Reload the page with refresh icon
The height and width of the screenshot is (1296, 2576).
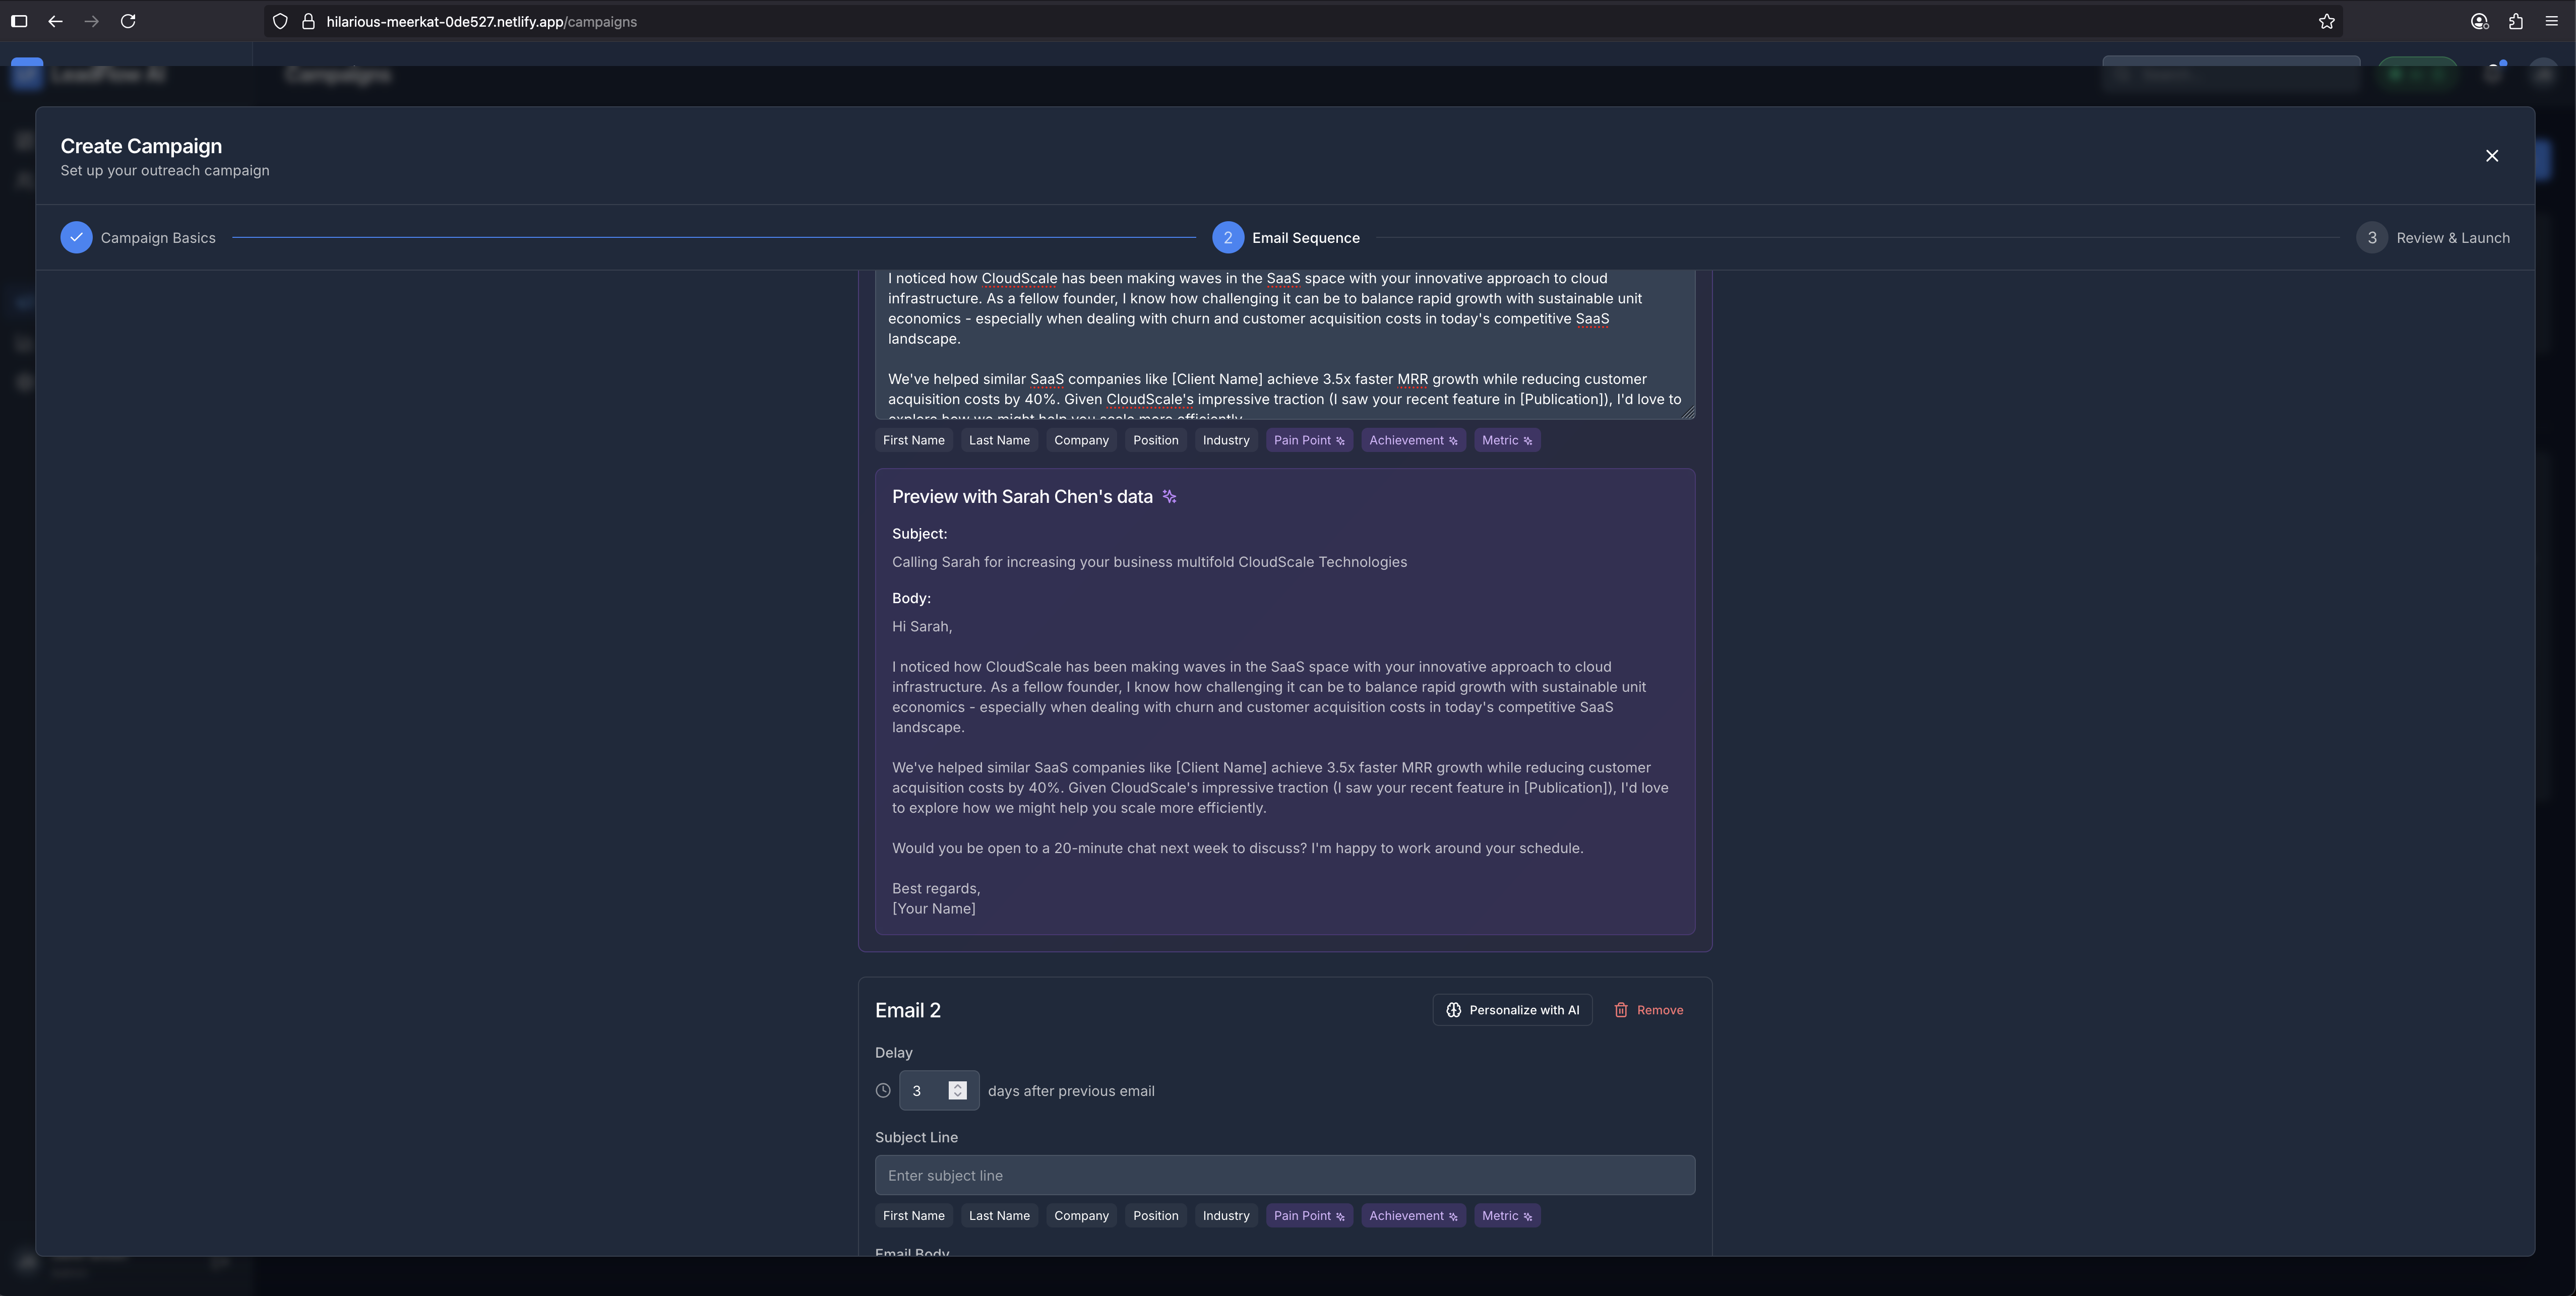click(x=128, y=21)
